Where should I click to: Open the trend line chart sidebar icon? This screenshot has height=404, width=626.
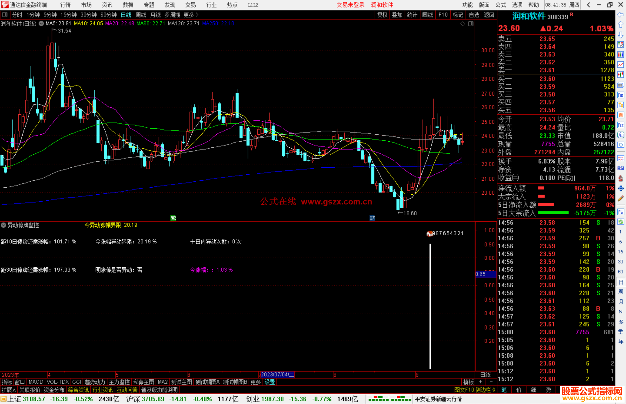(x=620, y=65)
